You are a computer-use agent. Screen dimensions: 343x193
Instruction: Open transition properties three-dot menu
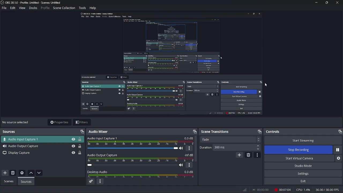coord(258,155)
